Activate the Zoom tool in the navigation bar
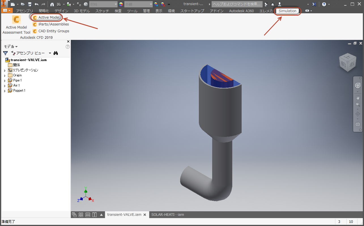The image size is (364, 226). coord(357,104)
